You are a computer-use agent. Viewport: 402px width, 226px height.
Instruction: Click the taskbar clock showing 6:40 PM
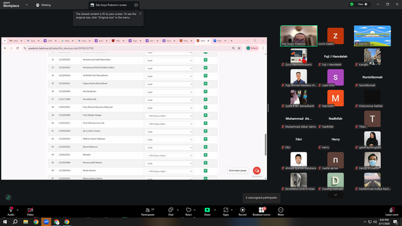coord(384,222)
